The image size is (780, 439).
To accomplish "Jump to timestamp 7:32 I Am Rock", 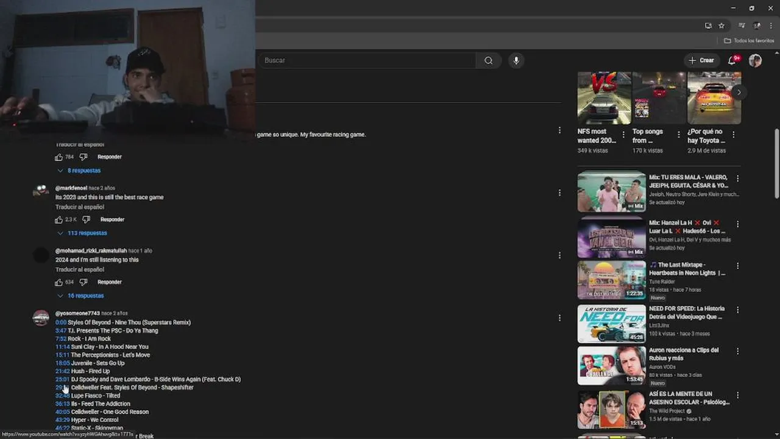I will pos(61,339).
